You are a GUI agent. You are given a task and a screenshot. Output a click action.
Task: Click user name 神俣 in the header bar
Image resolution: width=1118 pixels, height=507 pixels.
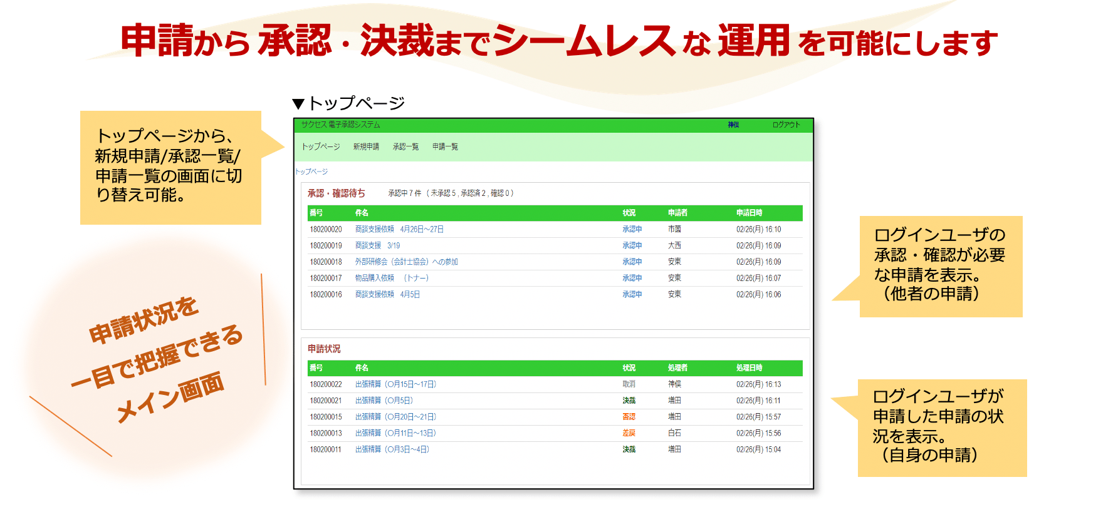click(x=733, y=125)
